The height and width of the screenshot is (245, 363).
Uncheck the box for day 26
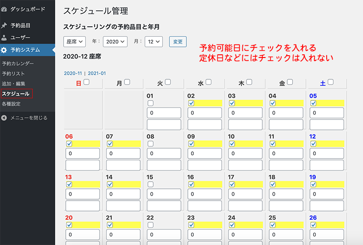point(313,225)
